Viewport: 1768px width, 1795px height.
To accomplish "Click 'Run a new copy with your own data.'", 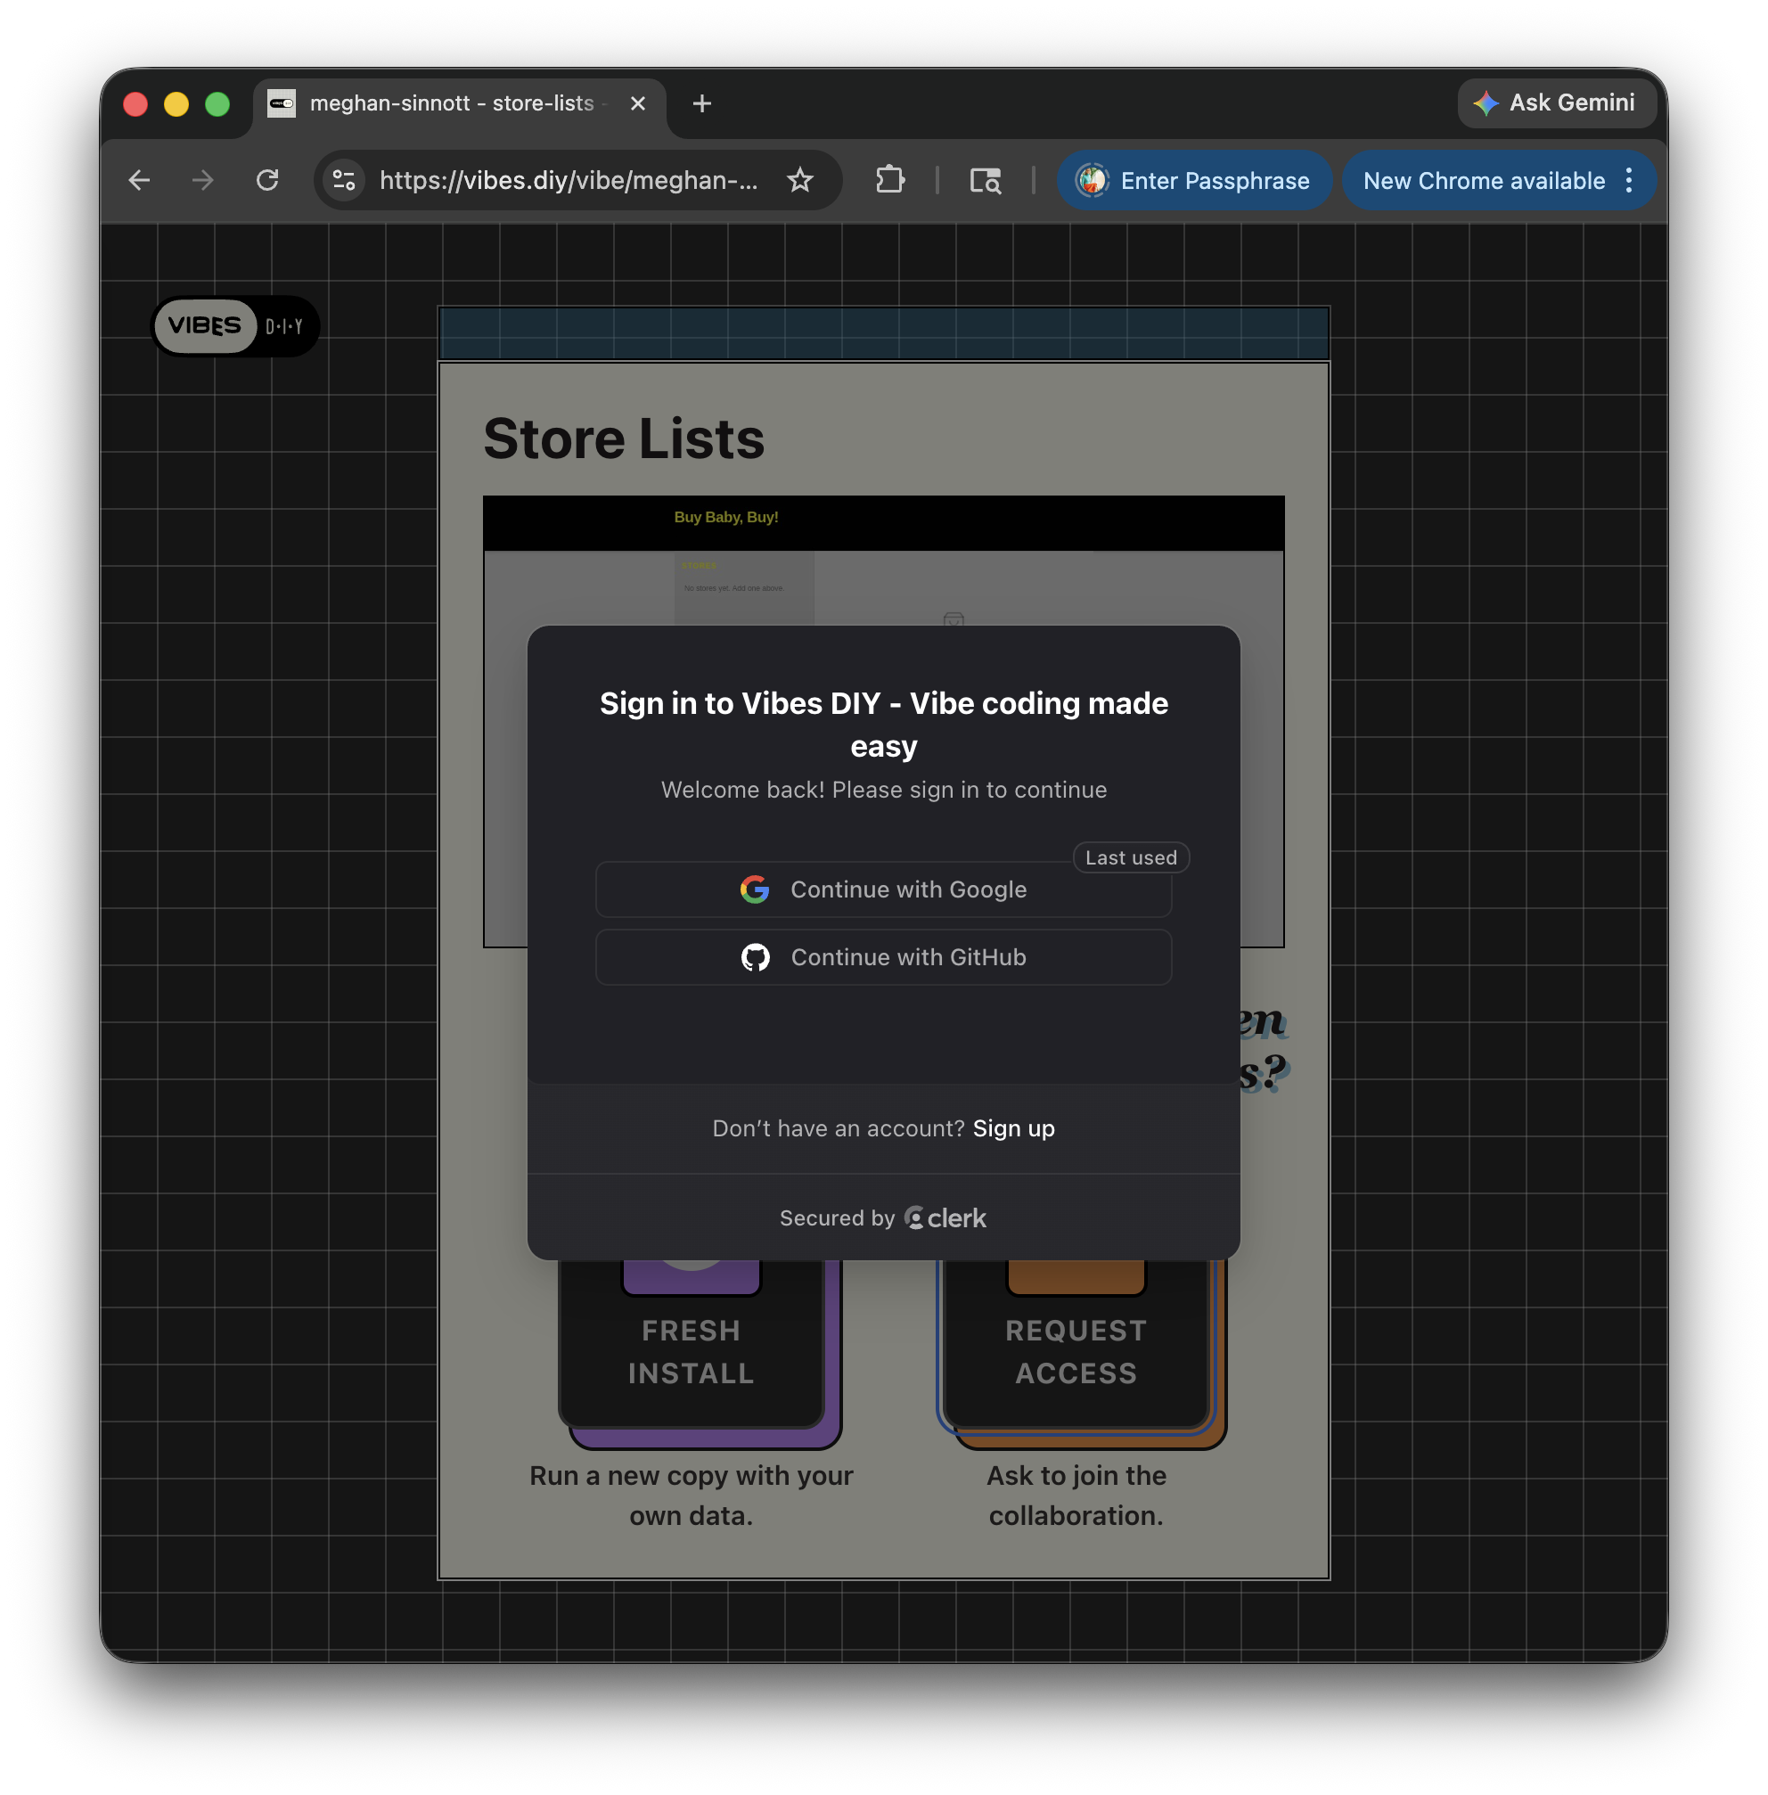I will 691,1495.
